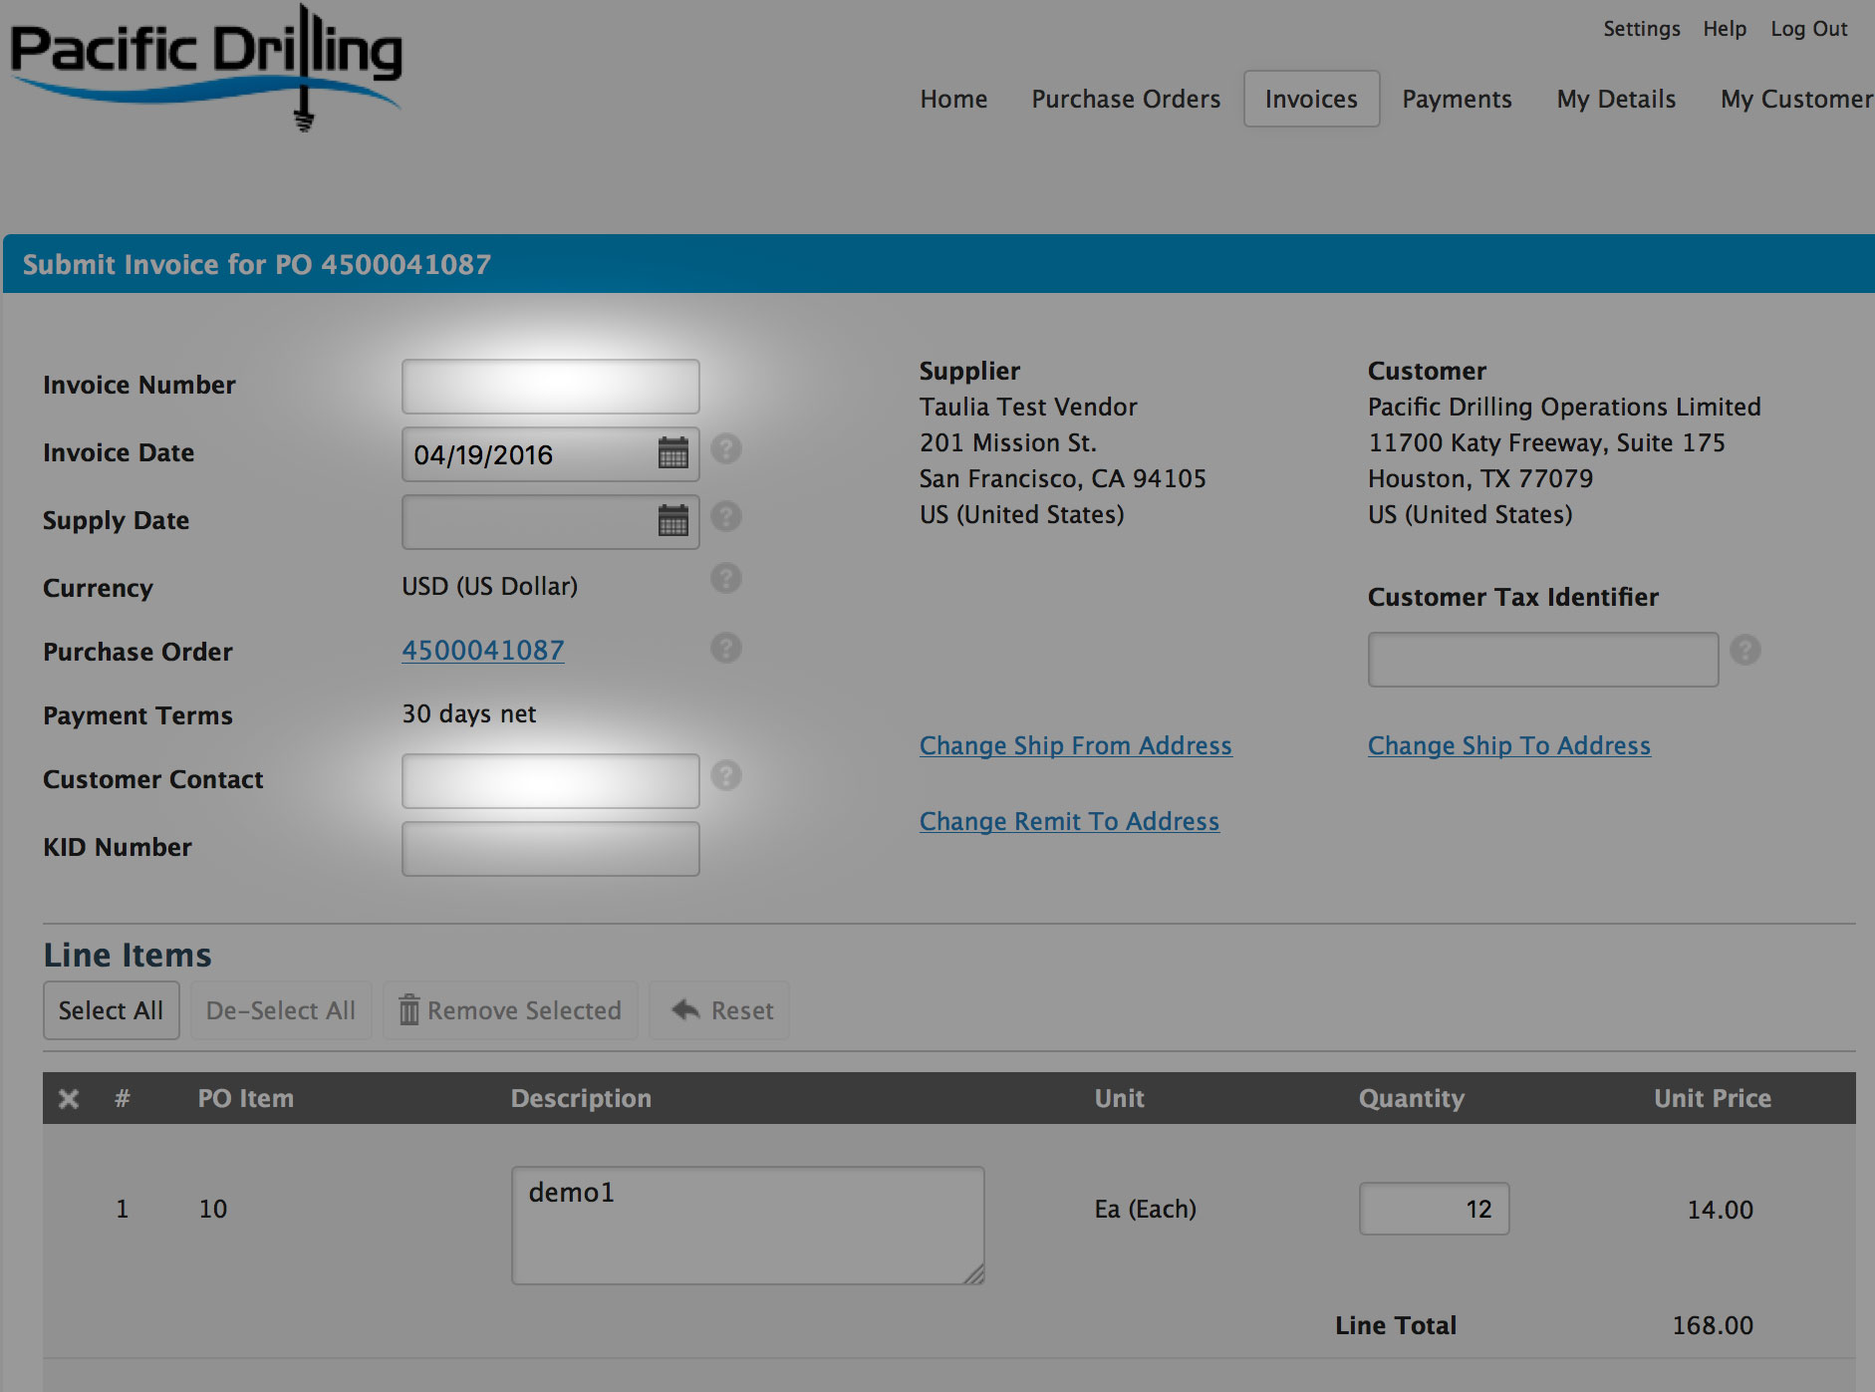Click the demo1 description textarea
Screen dimensions: 1875x1392
[748, 1226]
